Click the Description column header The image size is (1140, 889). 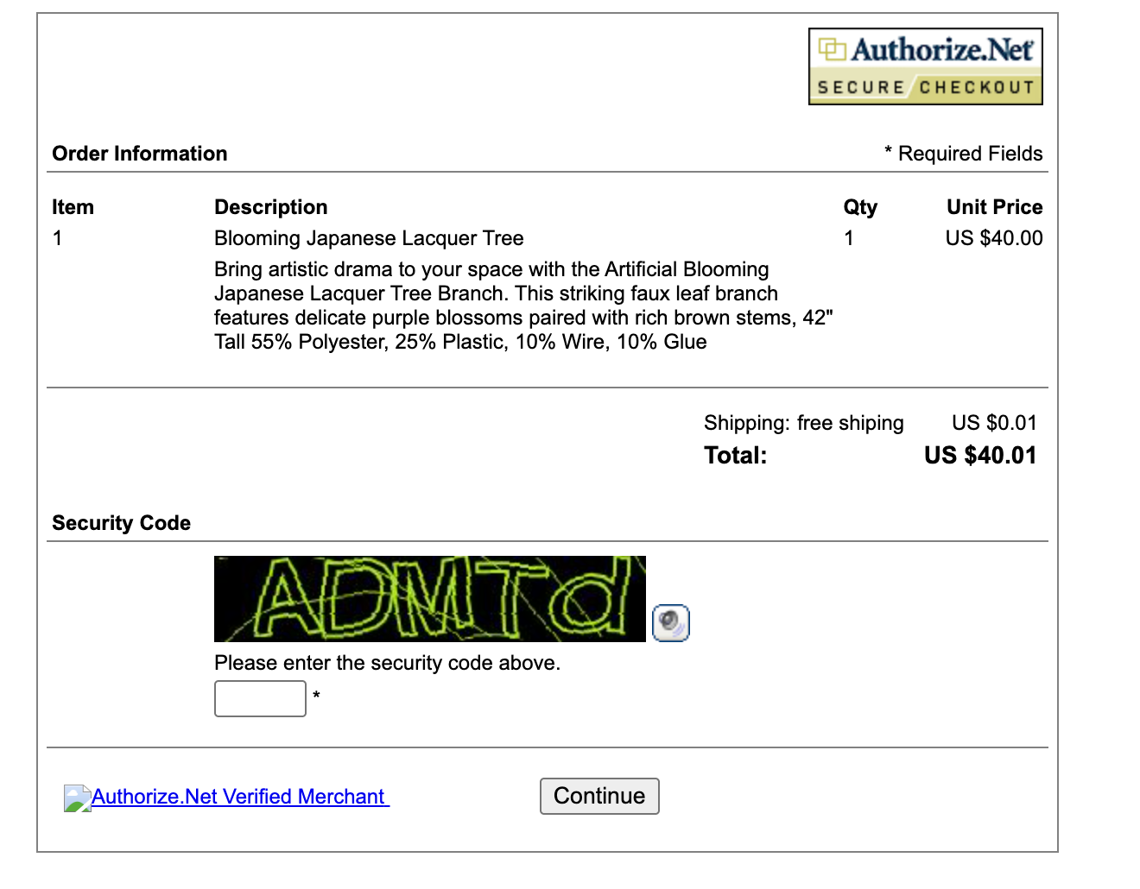(x=271, y=207)
